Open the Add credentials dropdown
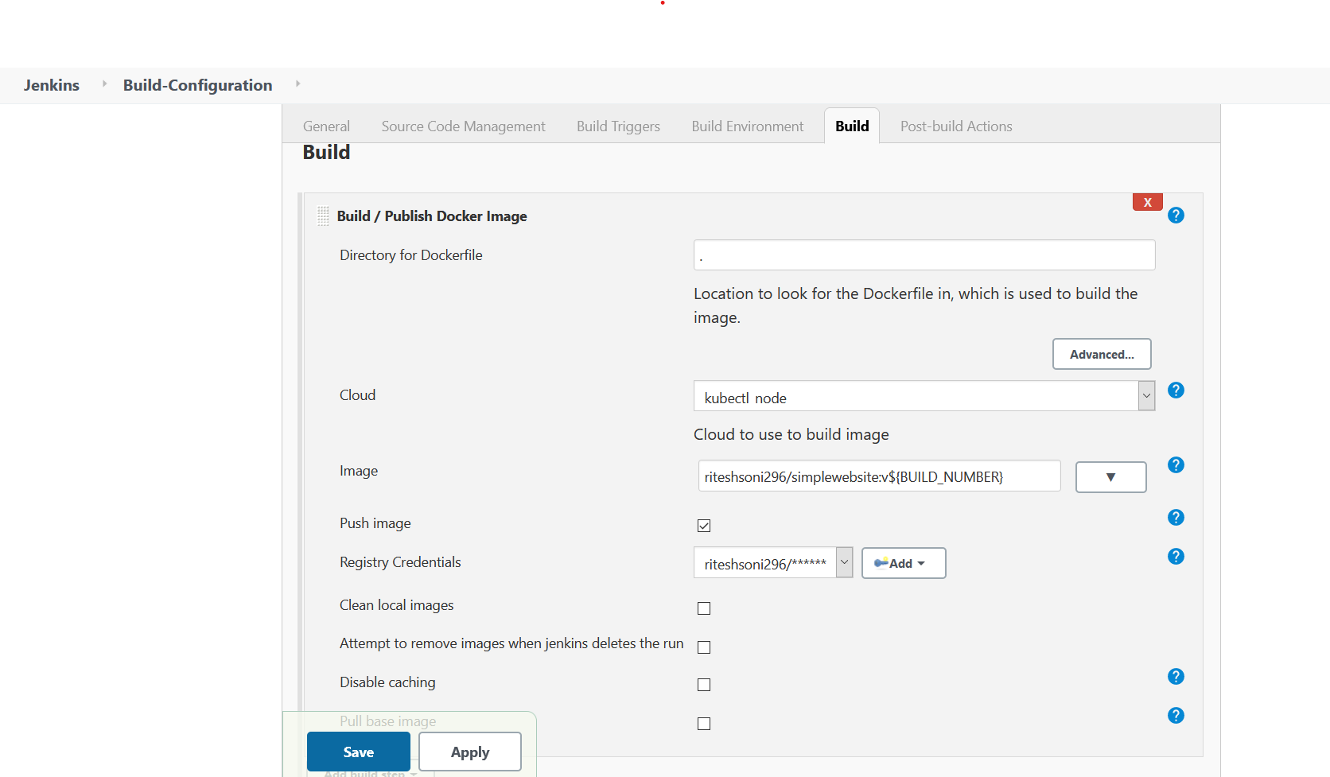Image resolution: width=1330 pixels, height=777 pixels. (x=904, y=563)
